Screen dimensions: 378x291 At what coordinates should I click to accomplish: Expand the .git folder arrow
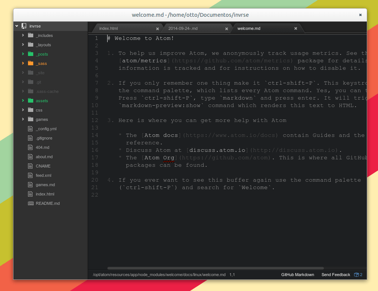pyautogui.click(x=23, y=82)
